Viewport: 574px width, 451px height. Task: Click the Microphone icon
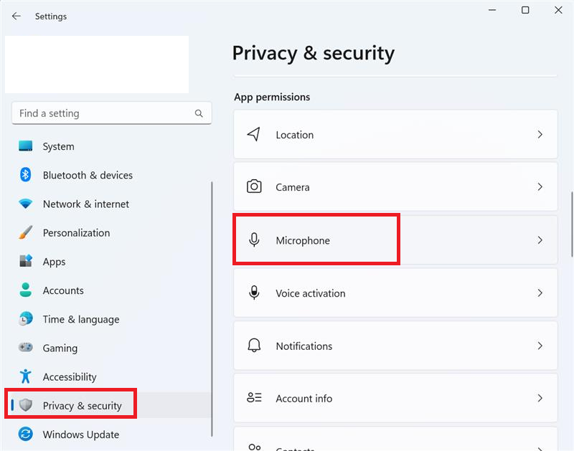(x=254, y=240)
